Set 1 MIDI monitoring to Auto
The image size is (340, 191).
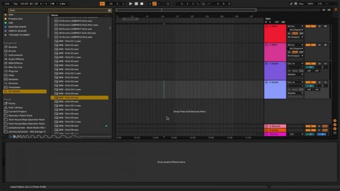(x=295, y=33)
